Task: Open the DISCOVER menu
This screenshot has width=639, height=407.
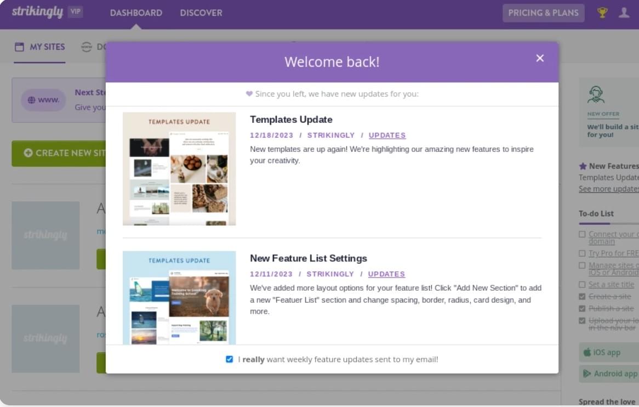Action: click(x=201, y=13)
